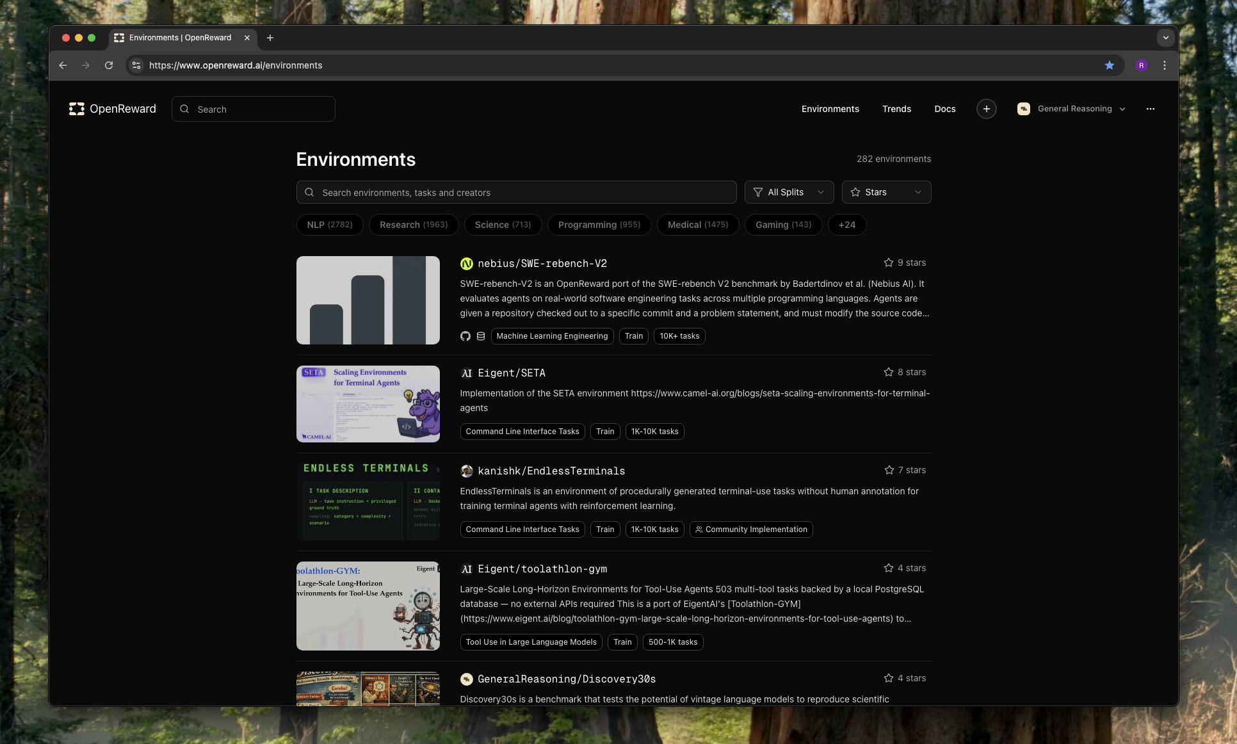Open the overflow menu with three dots
Image resolution: width=1237 pixels, height=744 pixels.
(1151, 109)
